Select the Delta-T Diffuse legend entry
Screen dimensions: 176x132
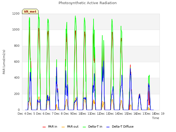[120, 127]
